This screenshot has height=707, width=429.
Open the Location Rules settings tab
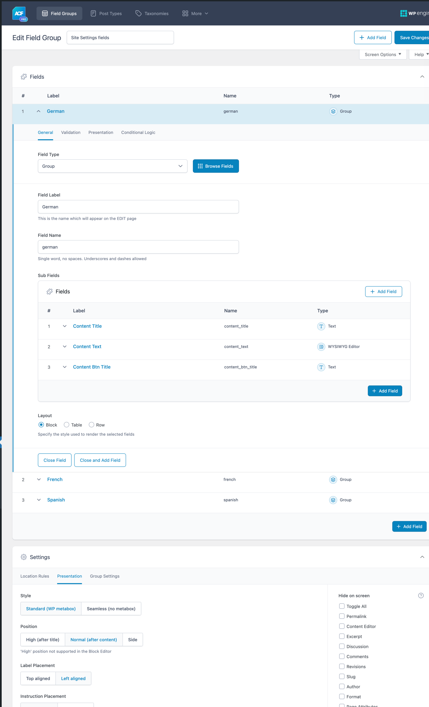pyautogui.click(x=35, y=576)
